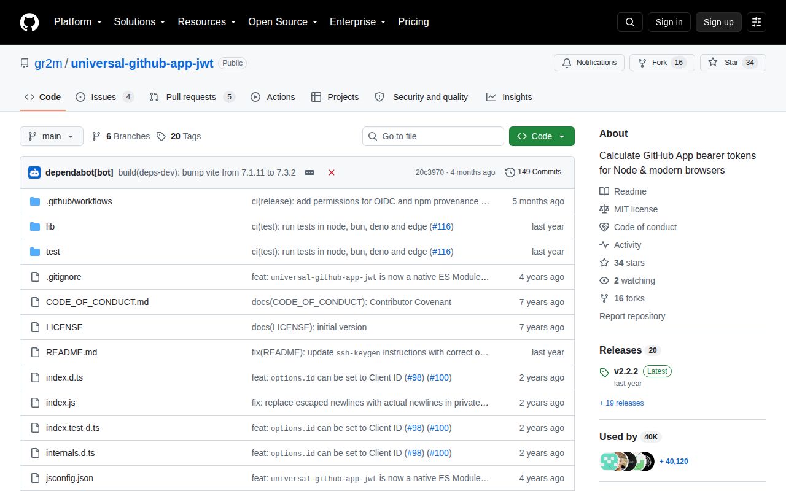Image resolution: width=786 pixels, height=491 pixels.
Task: Switch to the Pull requests tab
Action: (x=192, y=97)
